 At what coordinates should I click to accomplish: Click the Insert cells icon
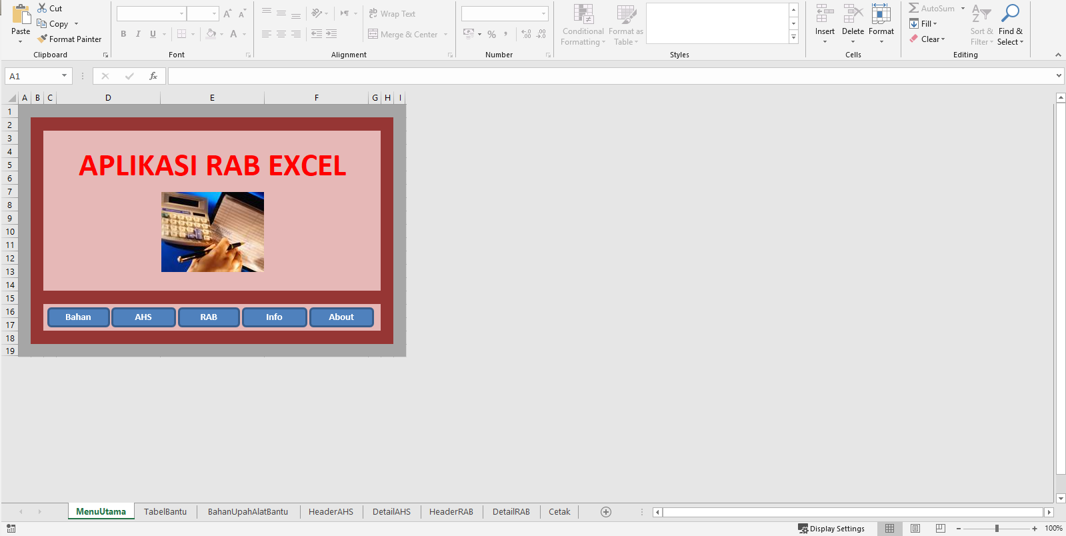pyautogui.click(x=825, y=14)
